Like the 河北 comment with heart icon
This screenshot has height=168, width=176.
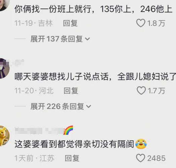pos(141,91)
